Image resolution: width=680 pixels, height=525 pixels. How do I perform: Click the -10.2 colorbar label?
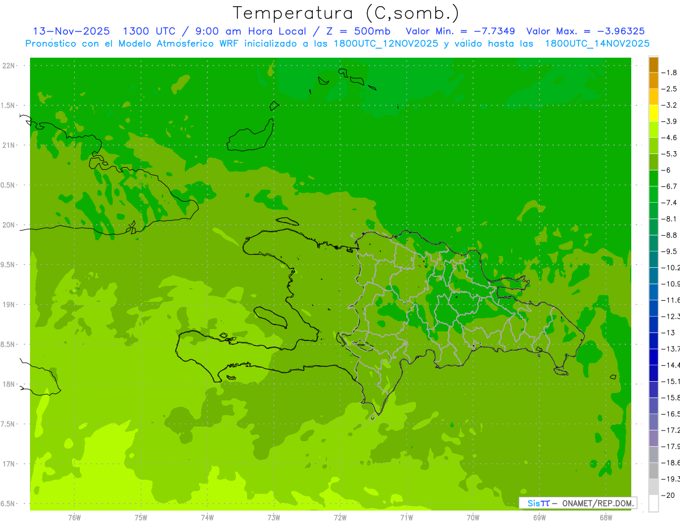click(671, 268)
